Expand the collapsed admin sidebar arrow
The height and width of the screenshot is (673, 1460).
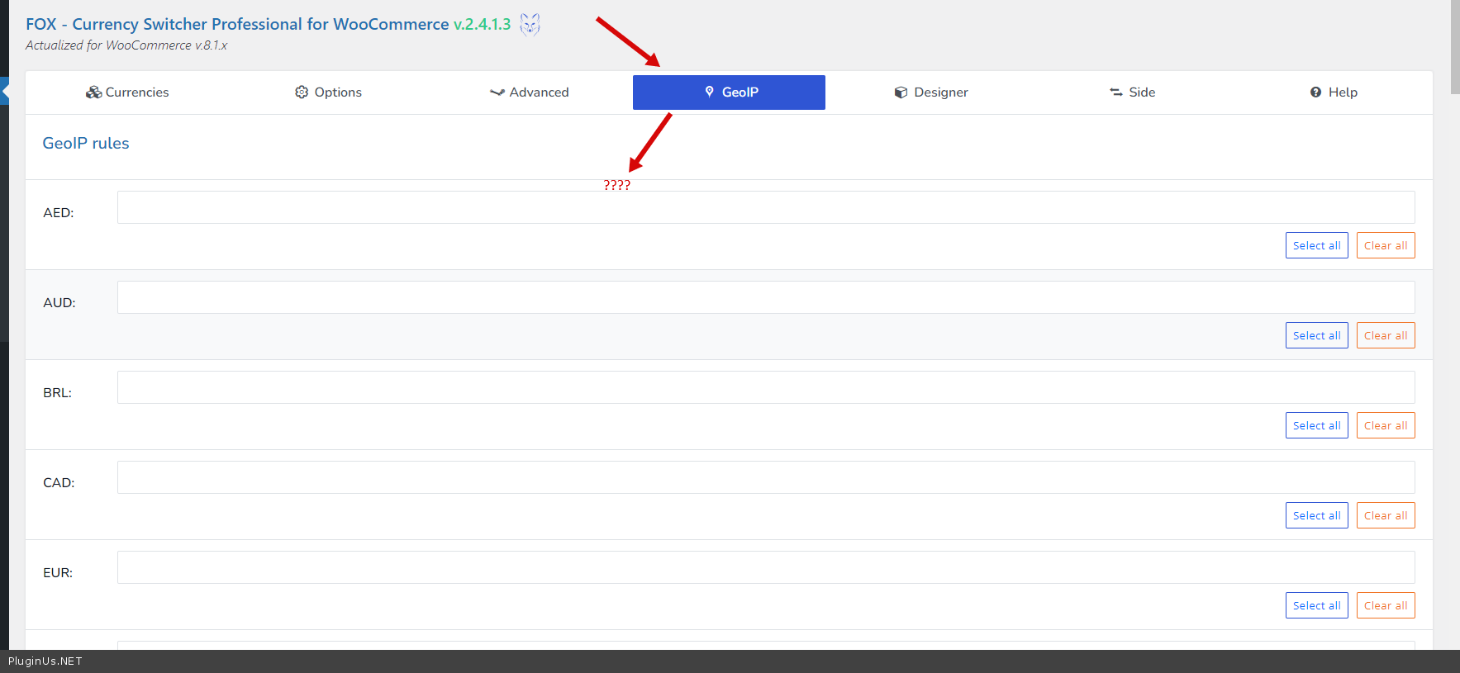(4, 91)
